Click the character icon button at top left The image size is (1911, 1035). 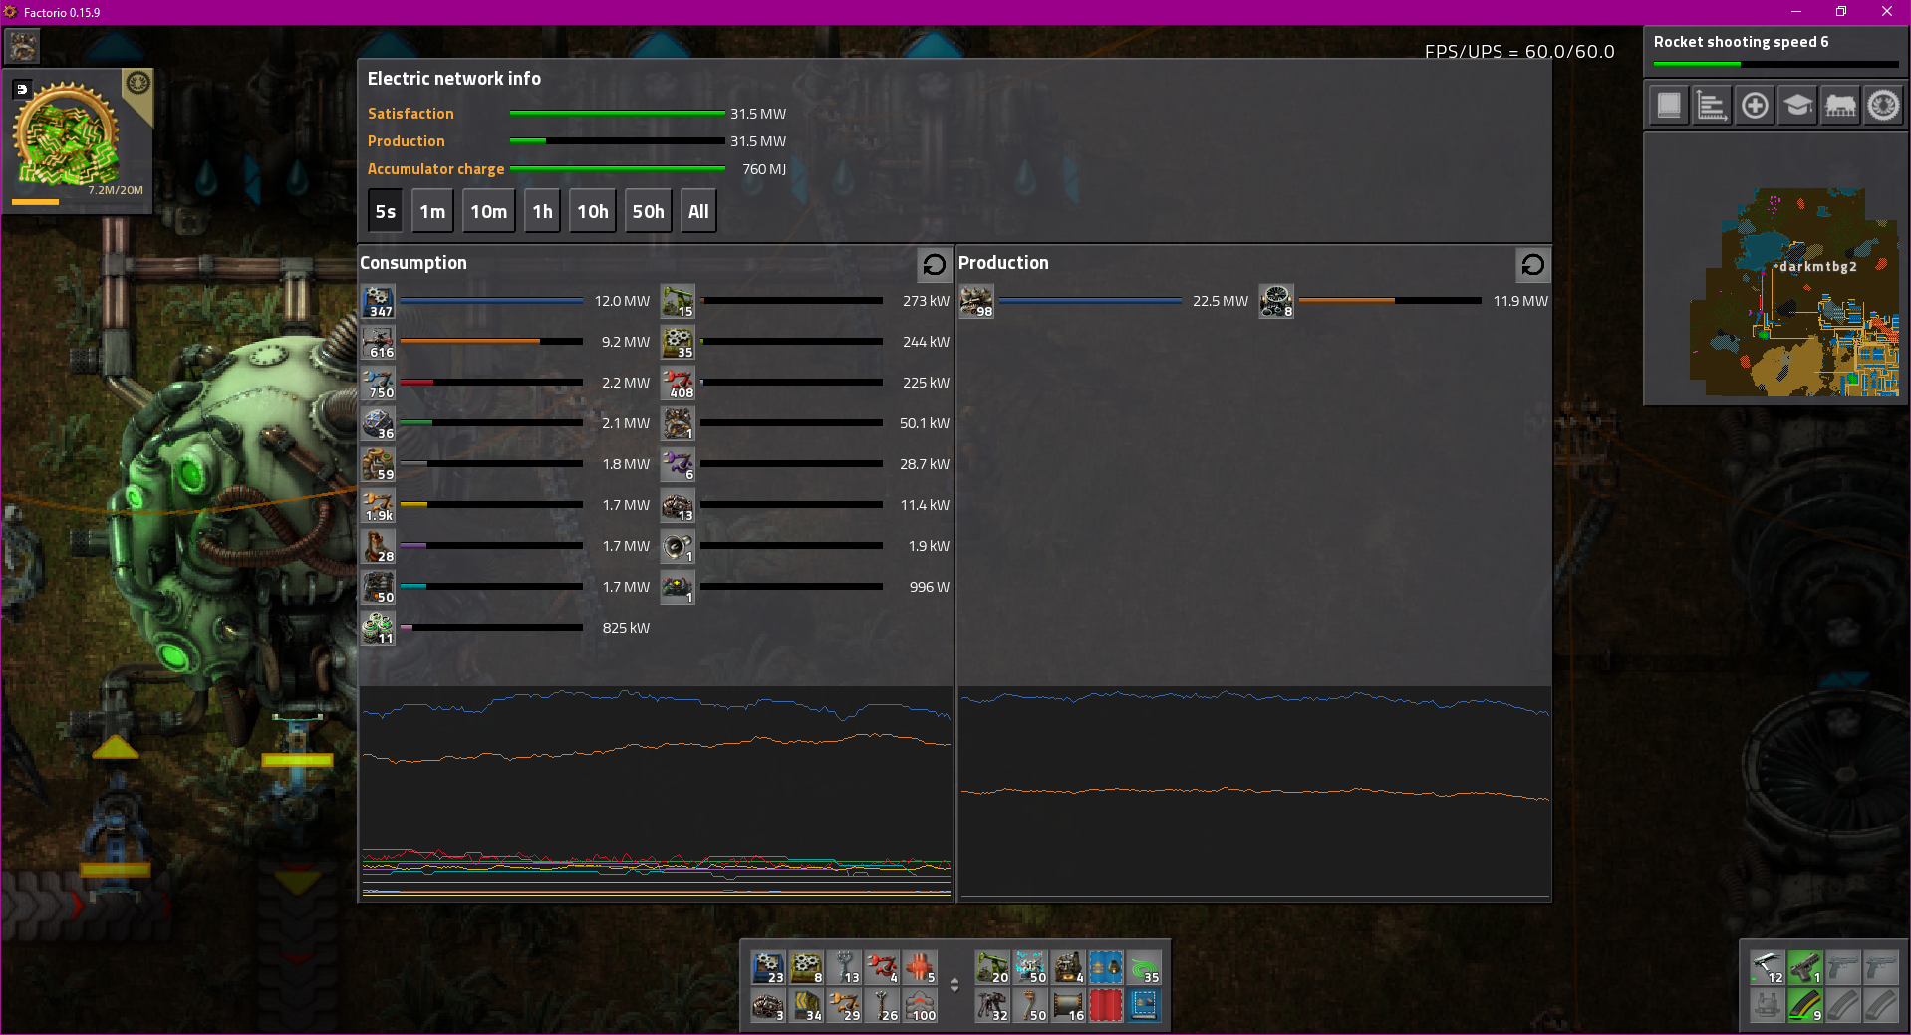click(x=23, y=46)
